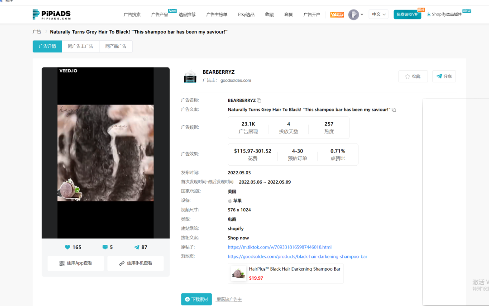The image size is (489, 306).
Task: Click the 4-30 预估订单 value
Action: 297,151
